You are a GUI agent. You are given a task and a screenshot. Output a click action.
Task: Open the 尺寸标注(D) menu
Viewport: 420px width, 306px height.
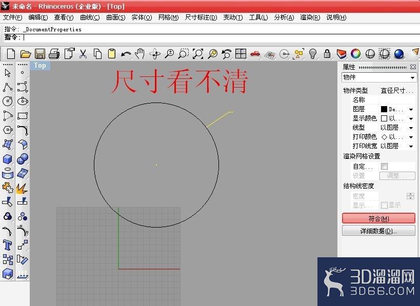(x=201, y=17)
